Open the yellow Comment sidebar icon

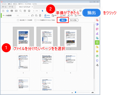97,51
